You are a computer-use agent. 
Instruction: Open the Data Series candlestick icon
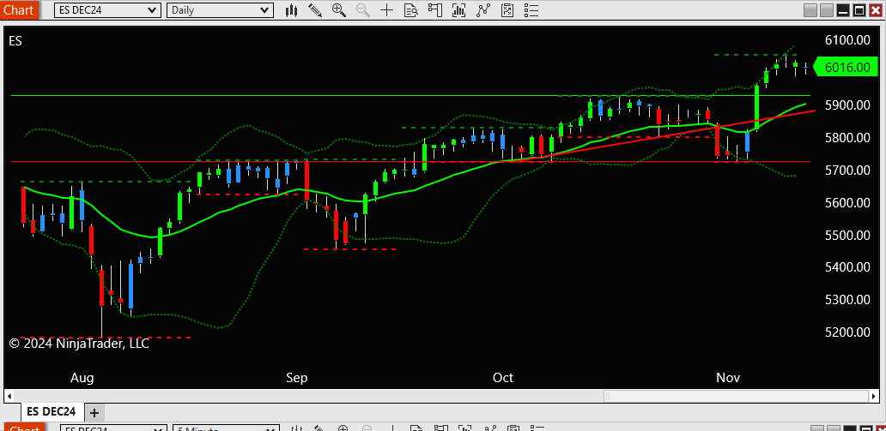pyautogui.click(x=292, y=9)
